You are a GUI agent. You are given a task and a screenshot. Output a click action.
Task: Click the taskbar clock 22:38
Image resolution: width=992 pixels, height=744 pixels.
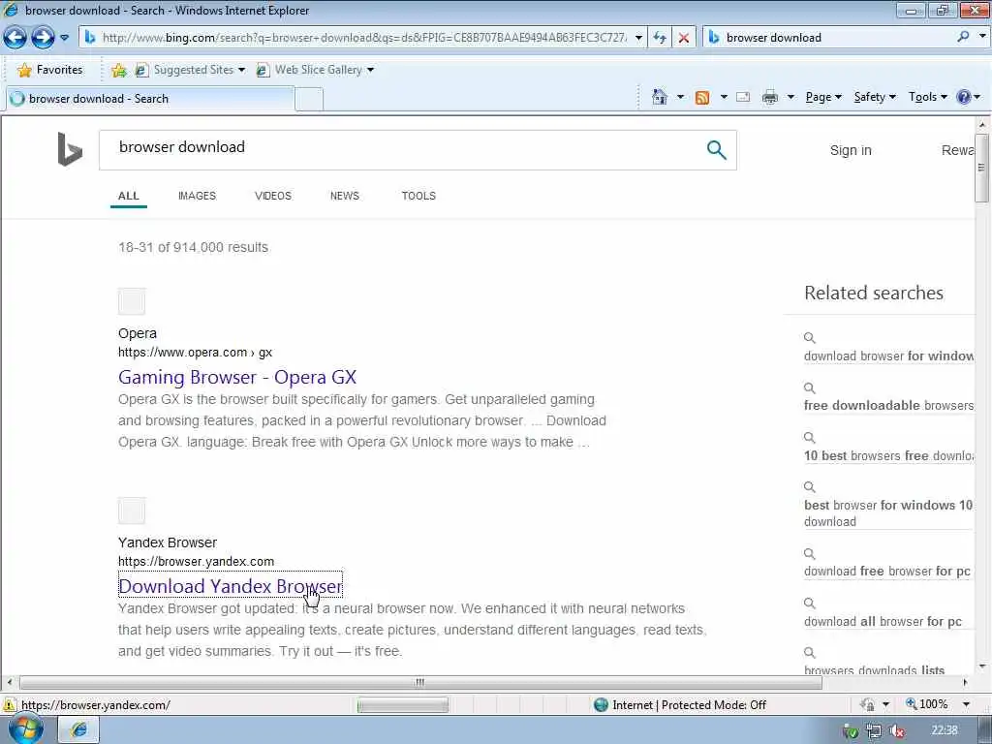point(944,730)
